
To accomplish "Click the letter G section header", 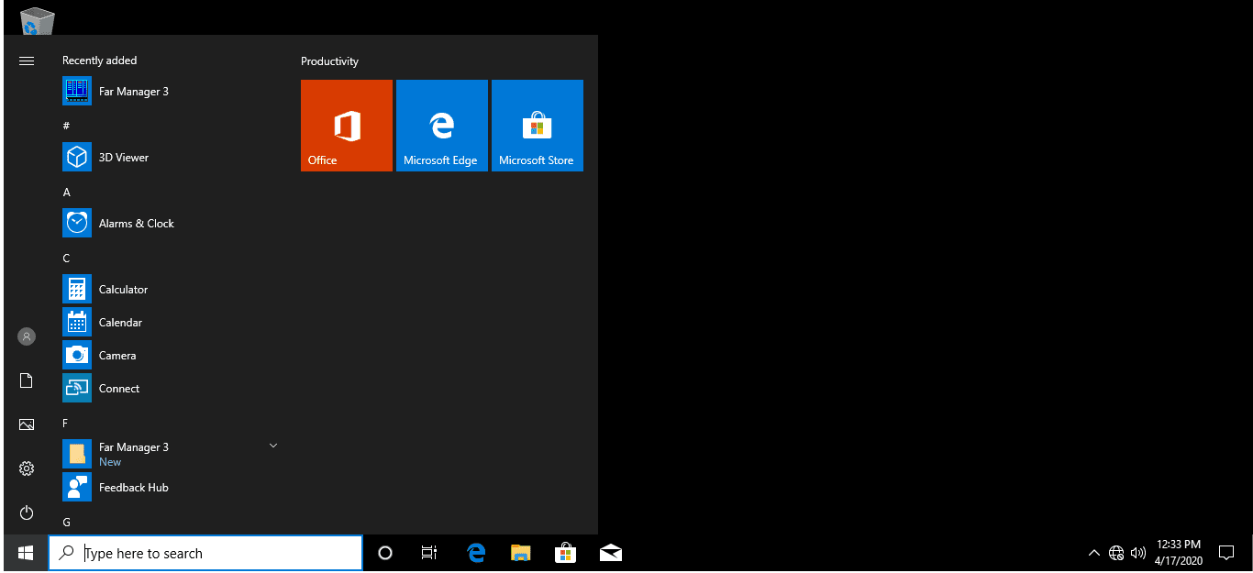I will (66, 523).
